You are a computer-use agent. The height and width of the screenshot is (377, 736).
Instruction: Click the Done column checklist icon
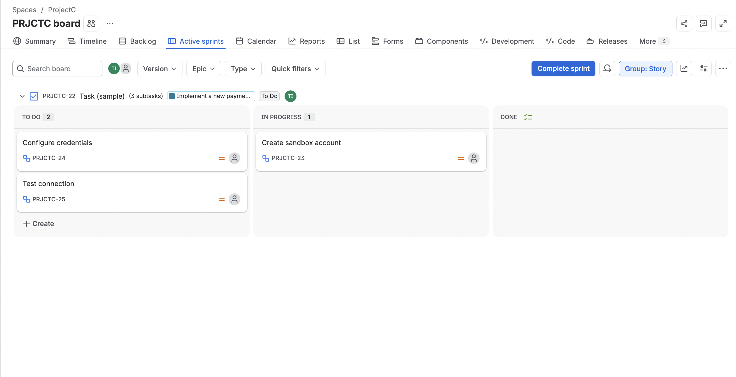click(528, 117)
